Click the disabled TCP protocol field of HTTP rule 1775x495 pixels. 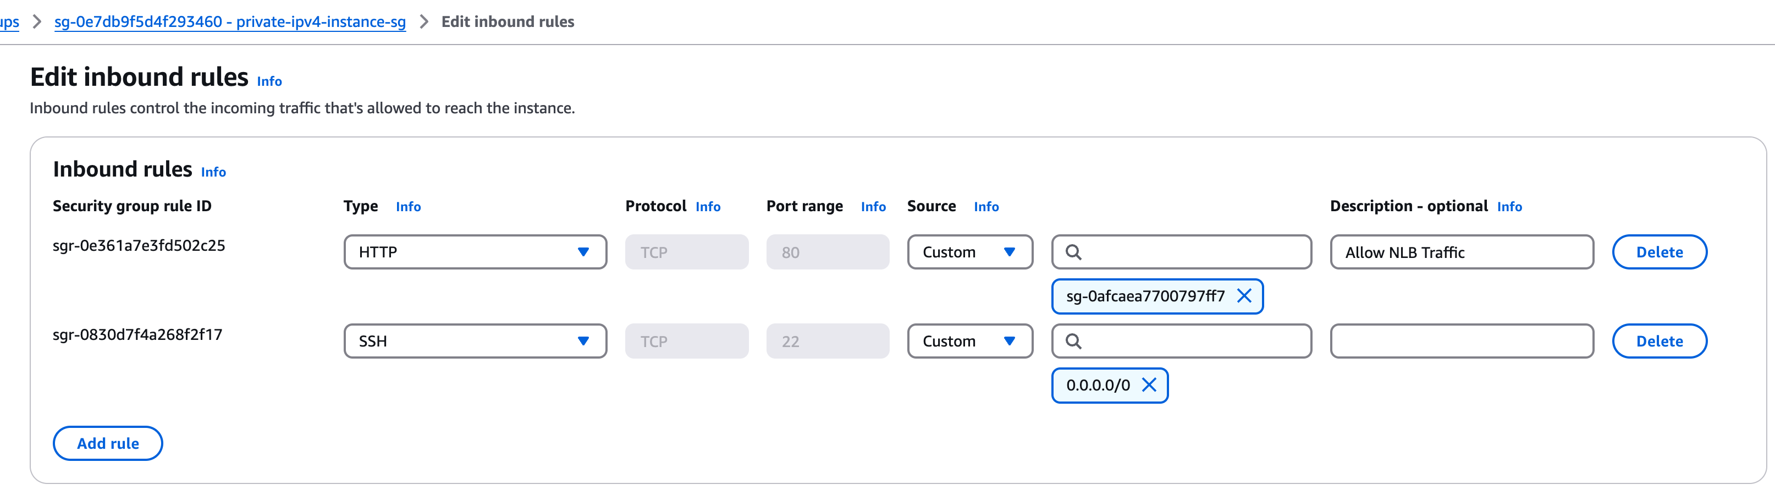click(686, 252)
